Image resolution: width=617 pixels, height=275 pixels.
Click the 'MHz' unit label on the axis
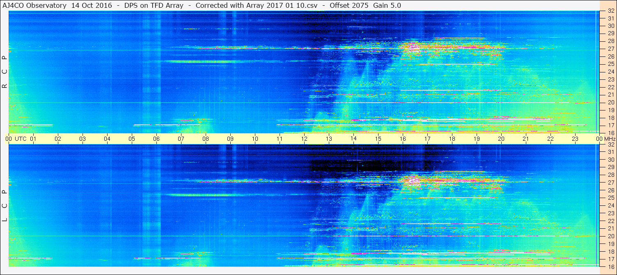(x=610, y=139)
